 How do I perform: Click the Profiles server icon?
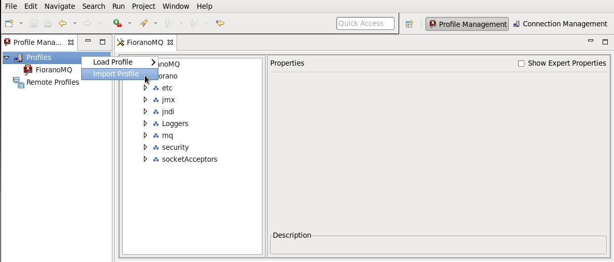19,57
